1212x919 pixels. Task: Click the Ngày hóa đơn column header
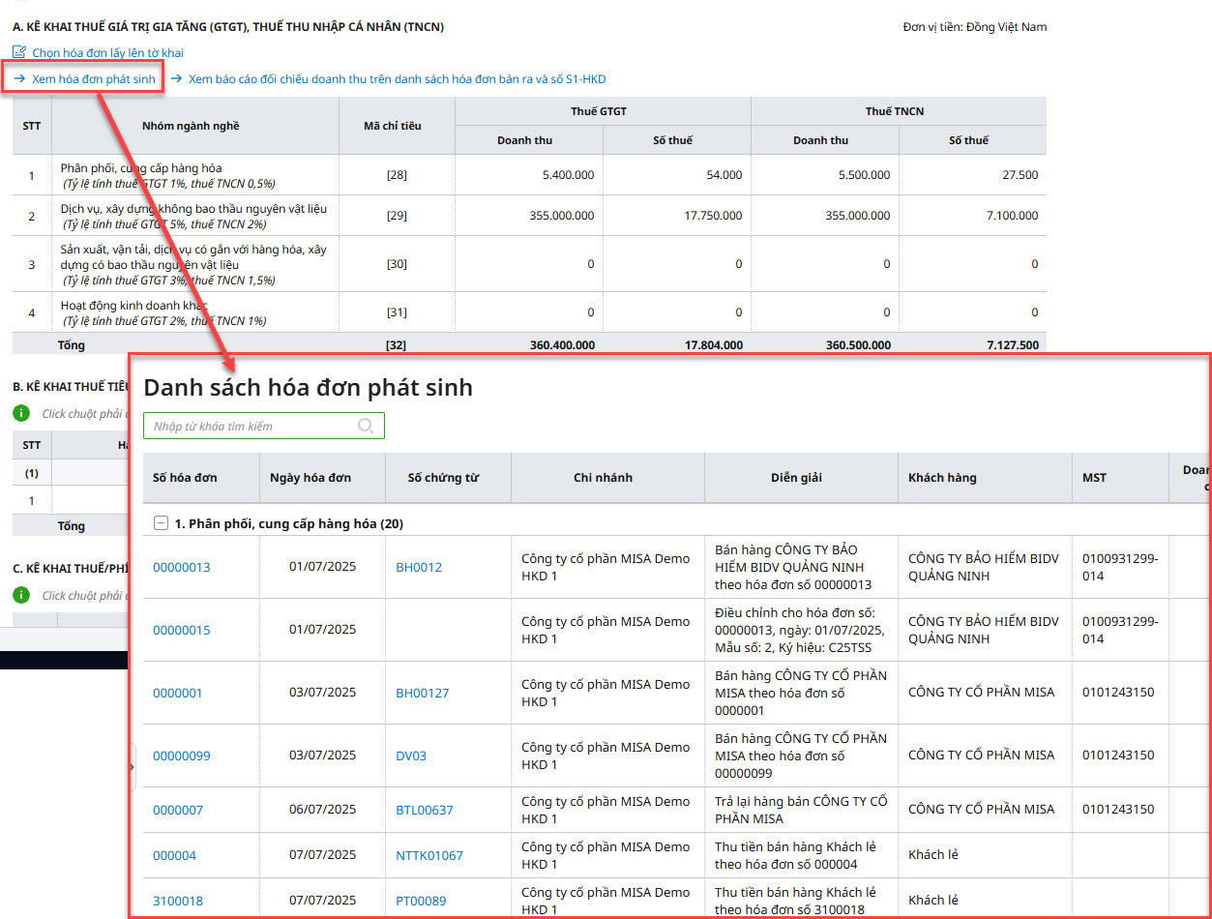point(310,477)
